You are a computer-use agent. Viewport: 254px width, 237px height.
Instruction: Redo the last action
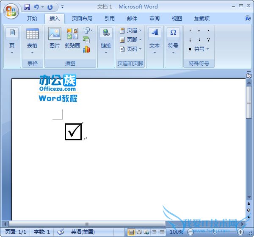(x=50, y=7)
